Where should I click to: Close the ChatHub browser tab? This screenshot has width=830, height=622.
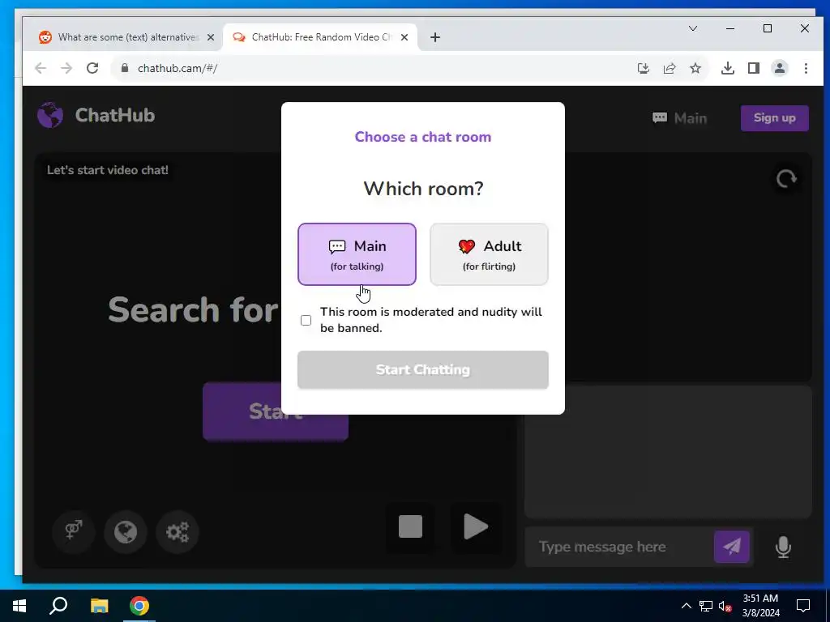[x=404, y=37]
